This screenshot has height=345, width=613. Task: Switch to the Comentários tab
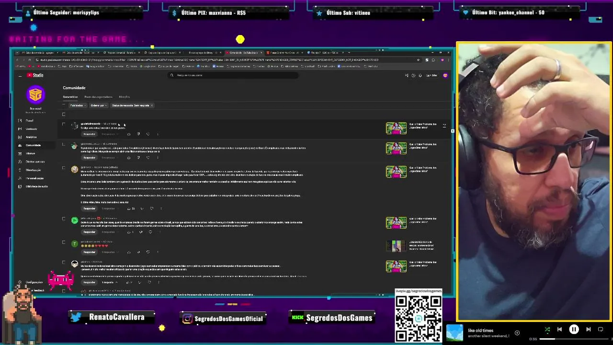70,97
